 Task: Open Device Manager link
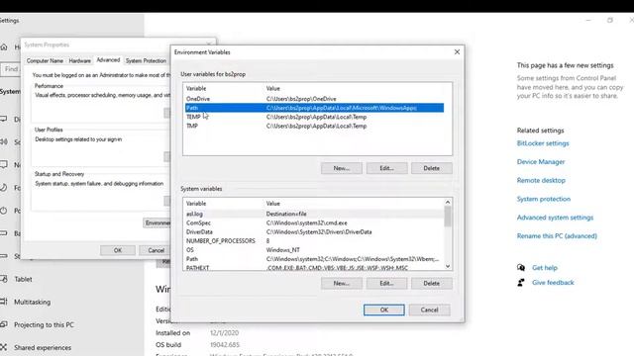point(541,162)
